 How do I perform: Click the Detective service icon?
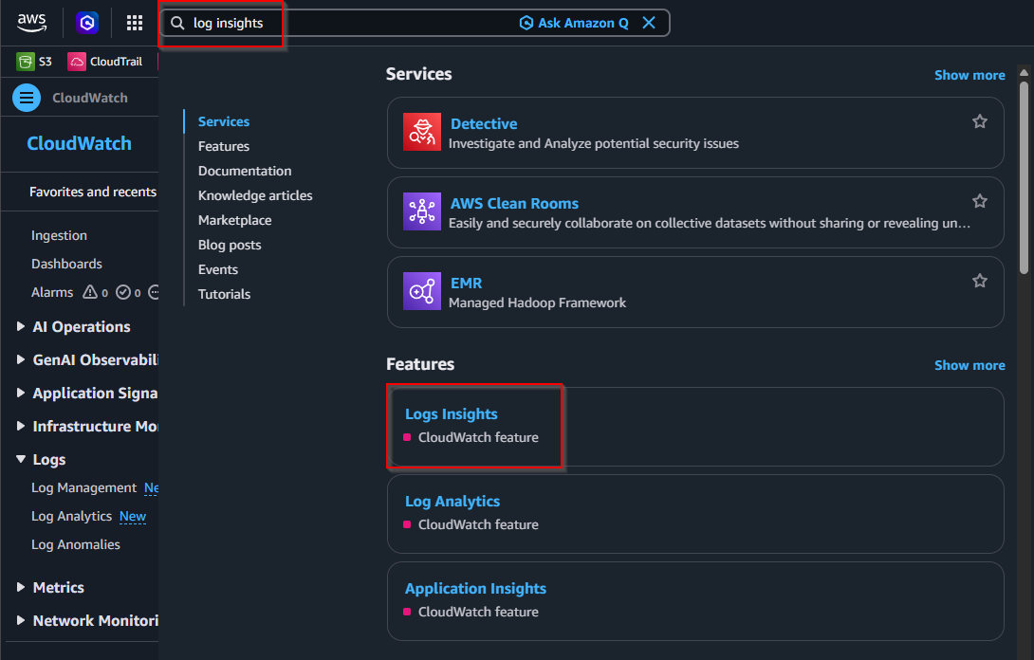[422, 132]
